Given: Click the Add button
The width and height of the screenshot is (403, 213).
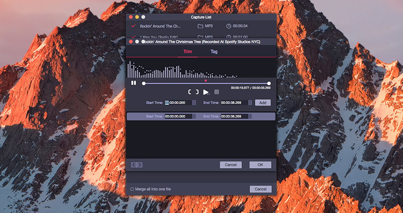Looking at the screenshot, I should 262,103.
